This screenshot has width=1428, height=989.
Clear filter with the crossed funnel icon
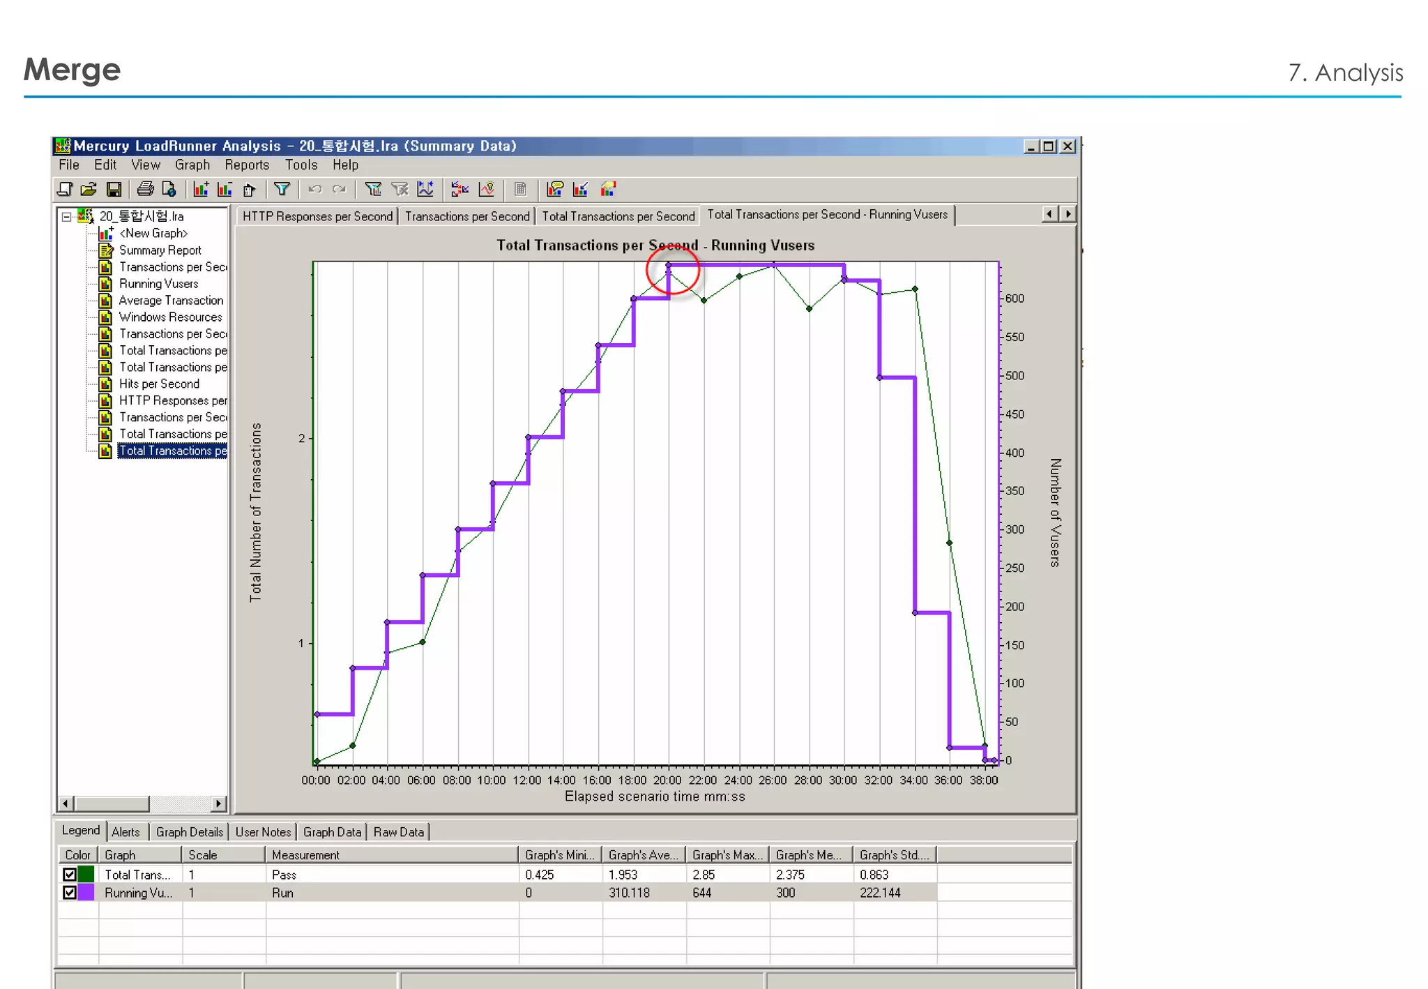pos(400,189)
